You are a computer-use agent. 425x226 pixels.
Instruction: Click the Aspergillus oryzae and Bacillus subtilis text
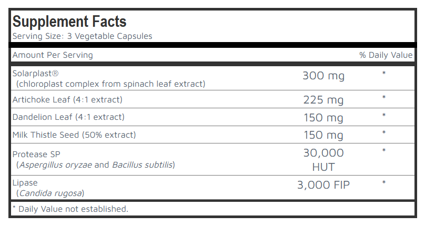tap(96, 165)
